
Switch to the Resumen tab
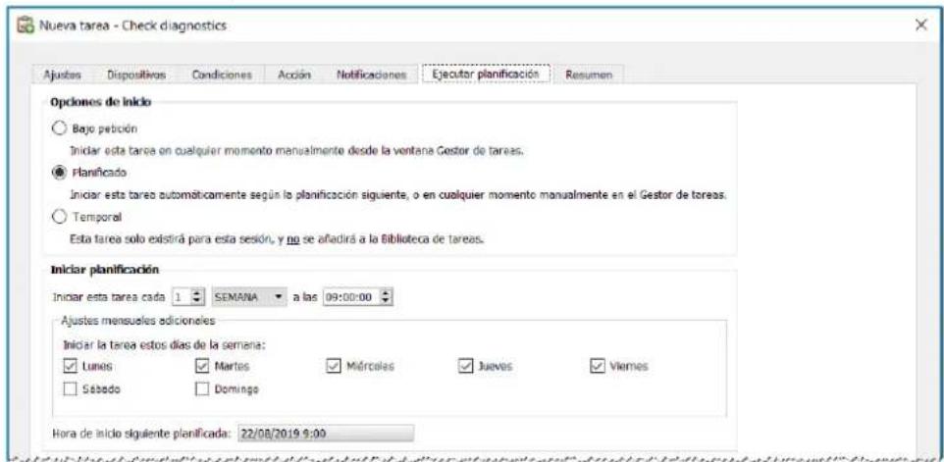pyautogui.click(x=589, y=76)
